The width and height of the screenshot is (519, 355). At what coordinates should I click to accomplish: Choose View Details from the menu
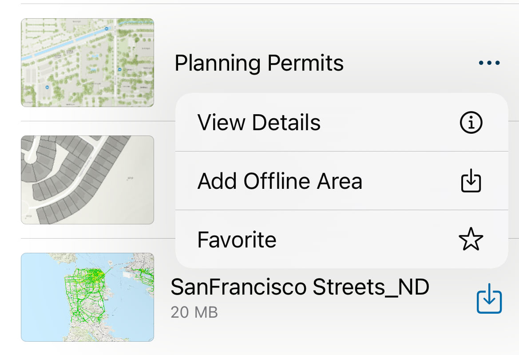259,122
